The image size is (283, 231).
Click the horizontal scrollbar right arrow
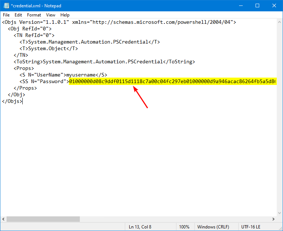pos(274,219)
